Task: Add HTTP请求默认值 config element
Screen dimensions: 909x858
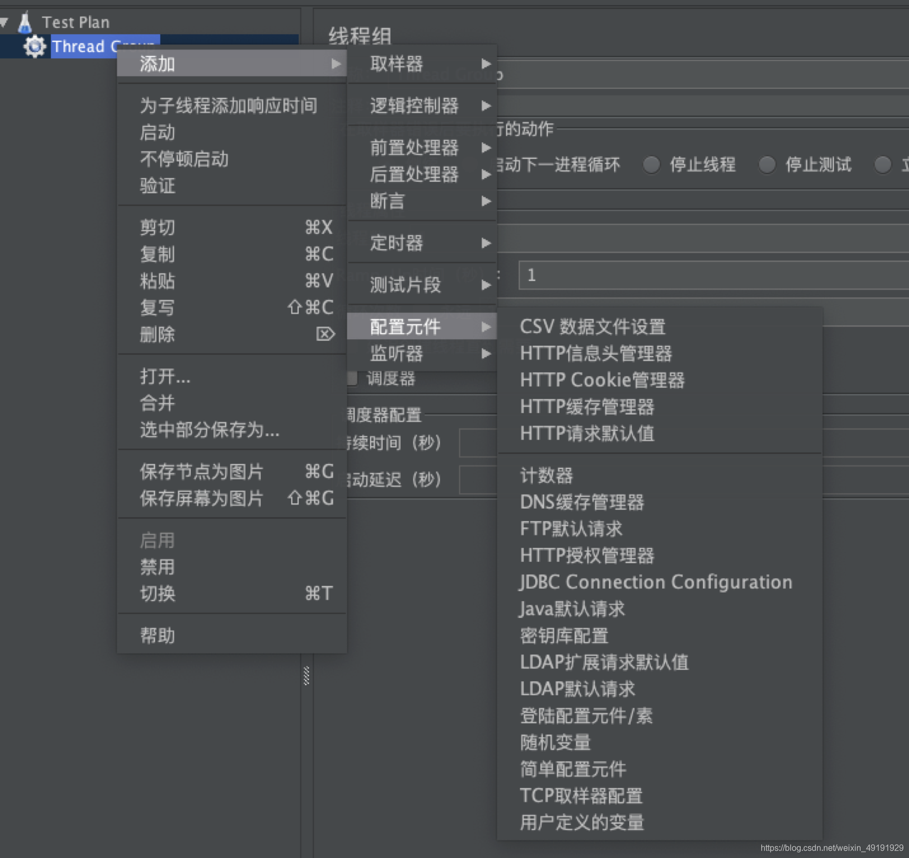Action: coord(660,433)
